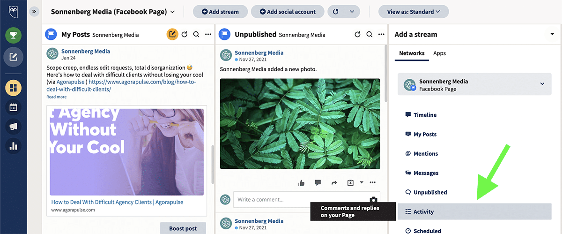Open Sonnenberg Media name in Jan 24 post
562x234 pixels.
[86, 51]
